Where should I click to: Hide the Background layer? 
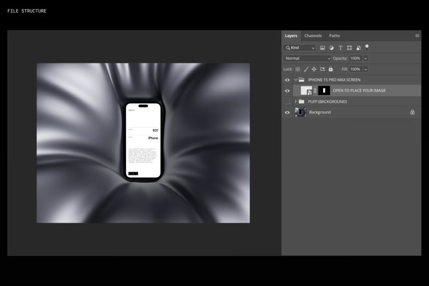287,112
